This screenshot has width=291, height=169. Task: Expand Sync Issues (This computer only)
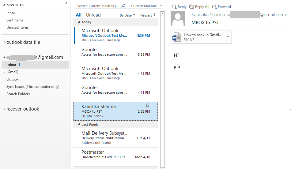[x=4, y=86]
